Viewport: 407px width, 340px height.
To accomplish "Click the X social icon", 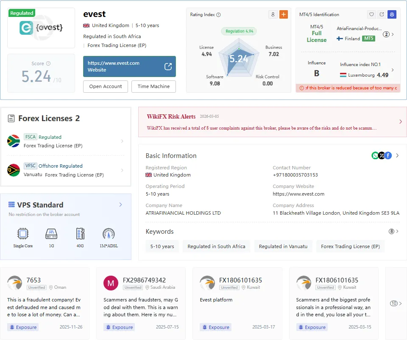I will (382, 155).
